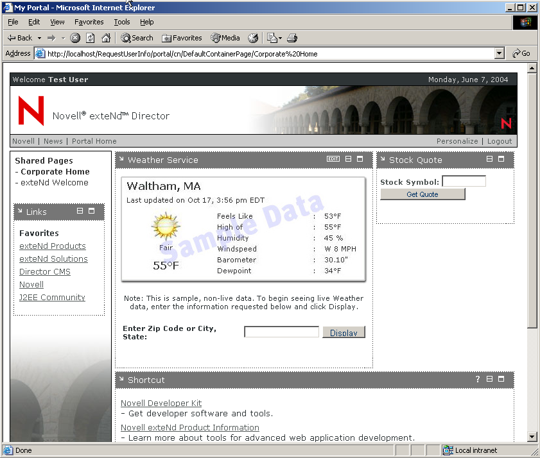This screenshot has width=540, height=458.
Task: Click the page icon in address bar
Action: pos(40,54)
